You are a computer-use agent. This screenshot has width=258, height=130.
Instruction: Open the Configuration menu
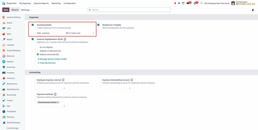70,3
